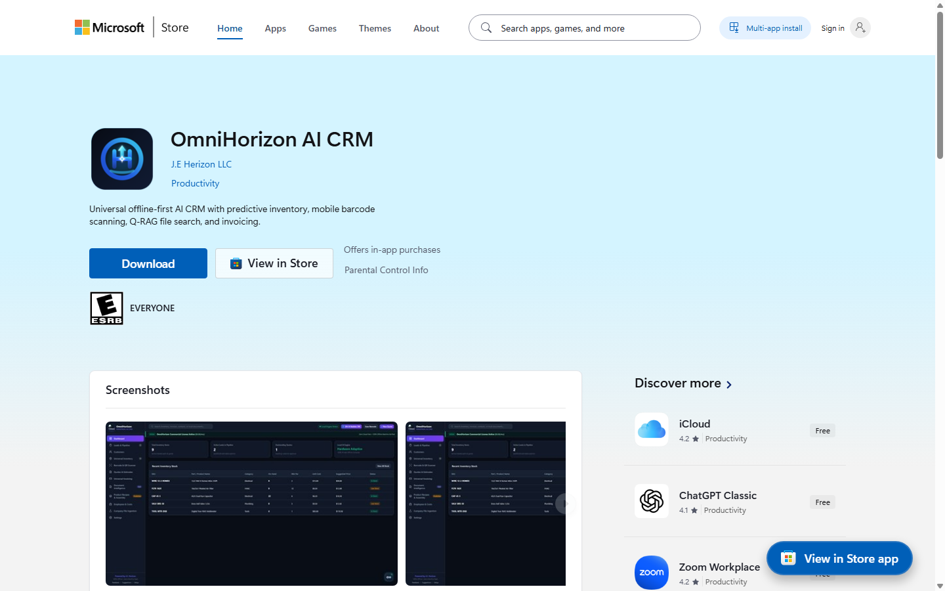Screen dimensions: 945x591
Task: Open the Zoom Workplace app icon
Action: (652, 573)
